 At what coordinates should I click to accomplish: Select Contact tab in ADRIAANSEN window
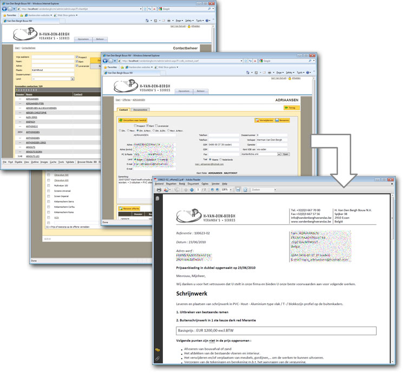(123, 110)
